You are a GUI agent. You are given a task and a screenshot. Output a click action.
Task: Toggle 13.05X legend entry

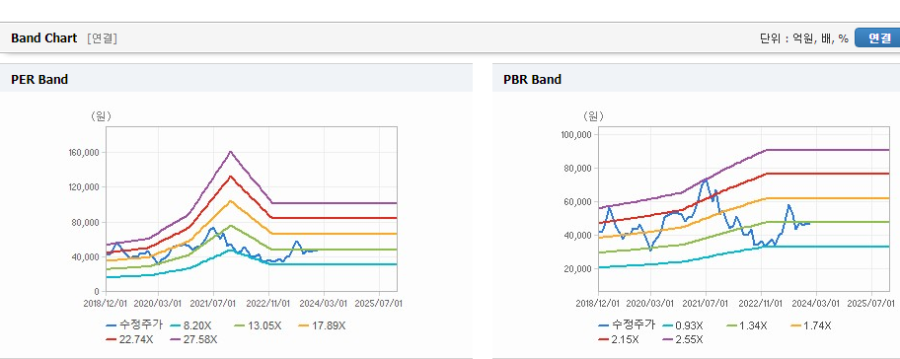(259, 325)
